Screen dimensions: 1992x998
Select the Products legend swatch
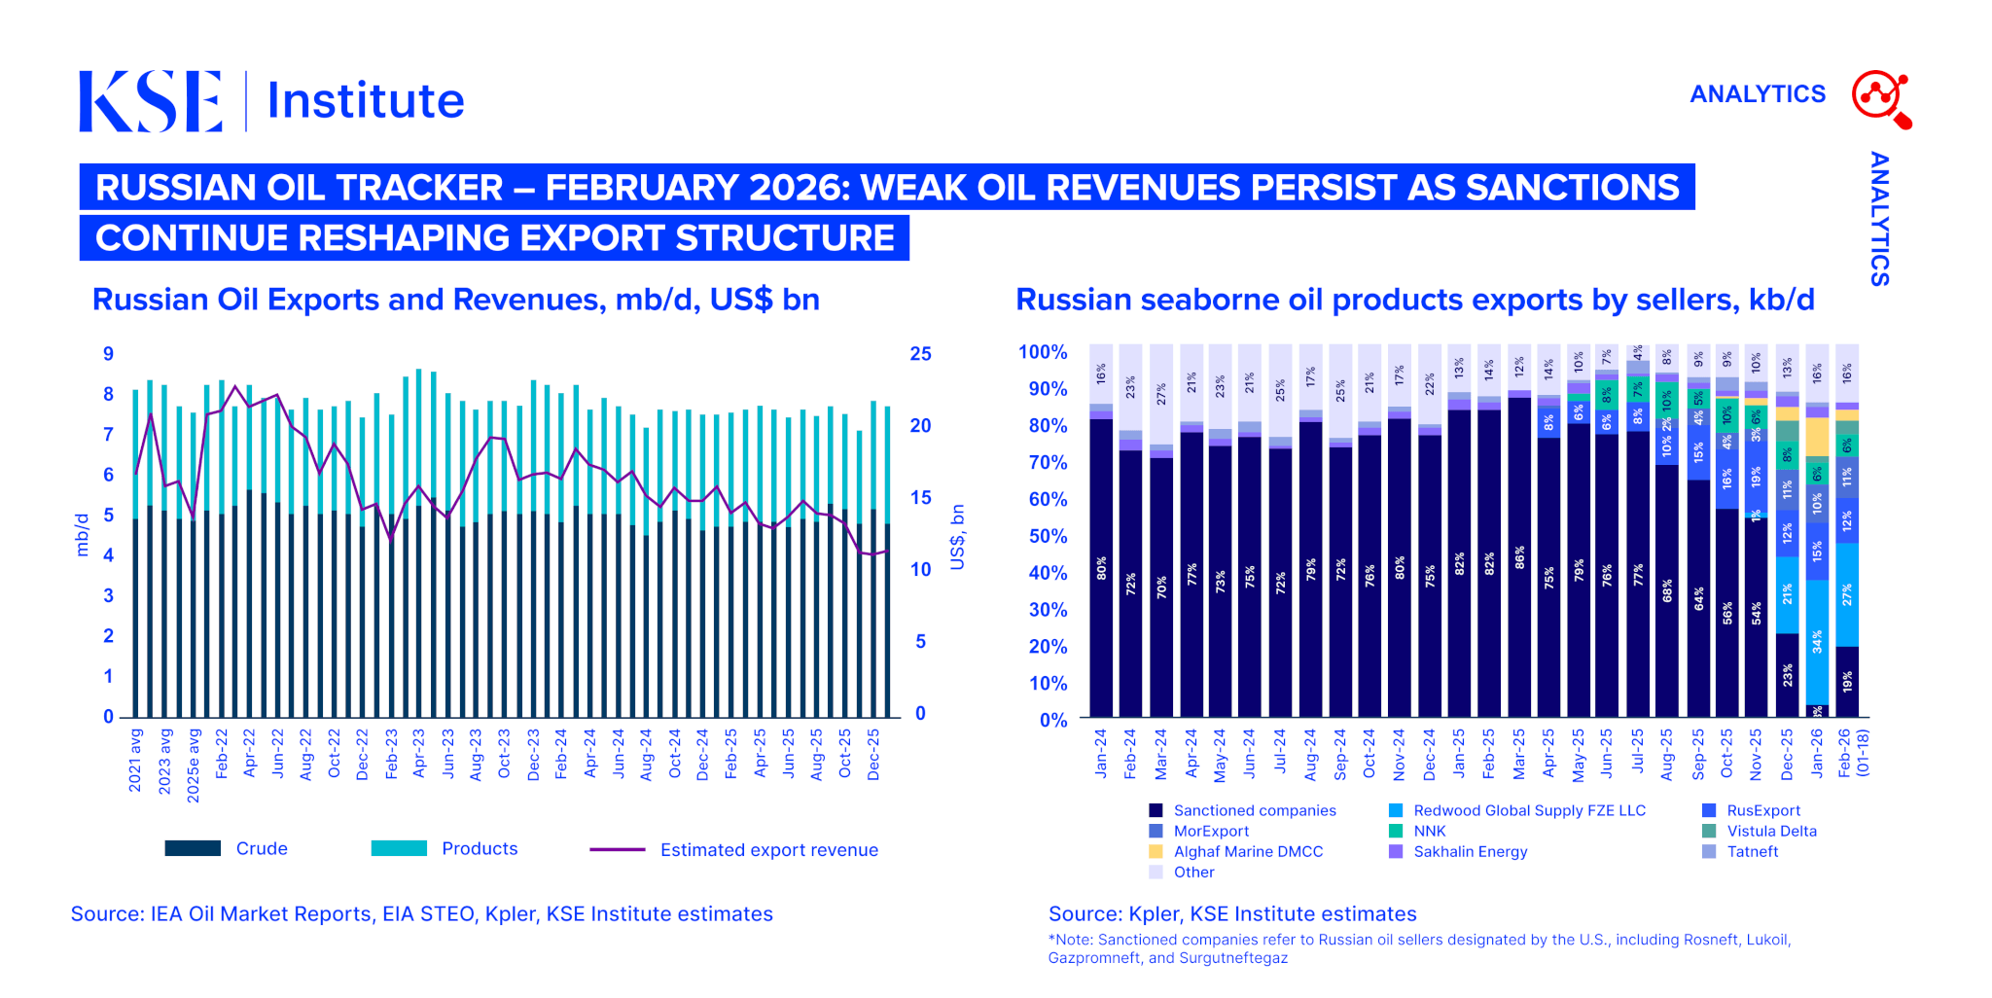coord(399,848)
